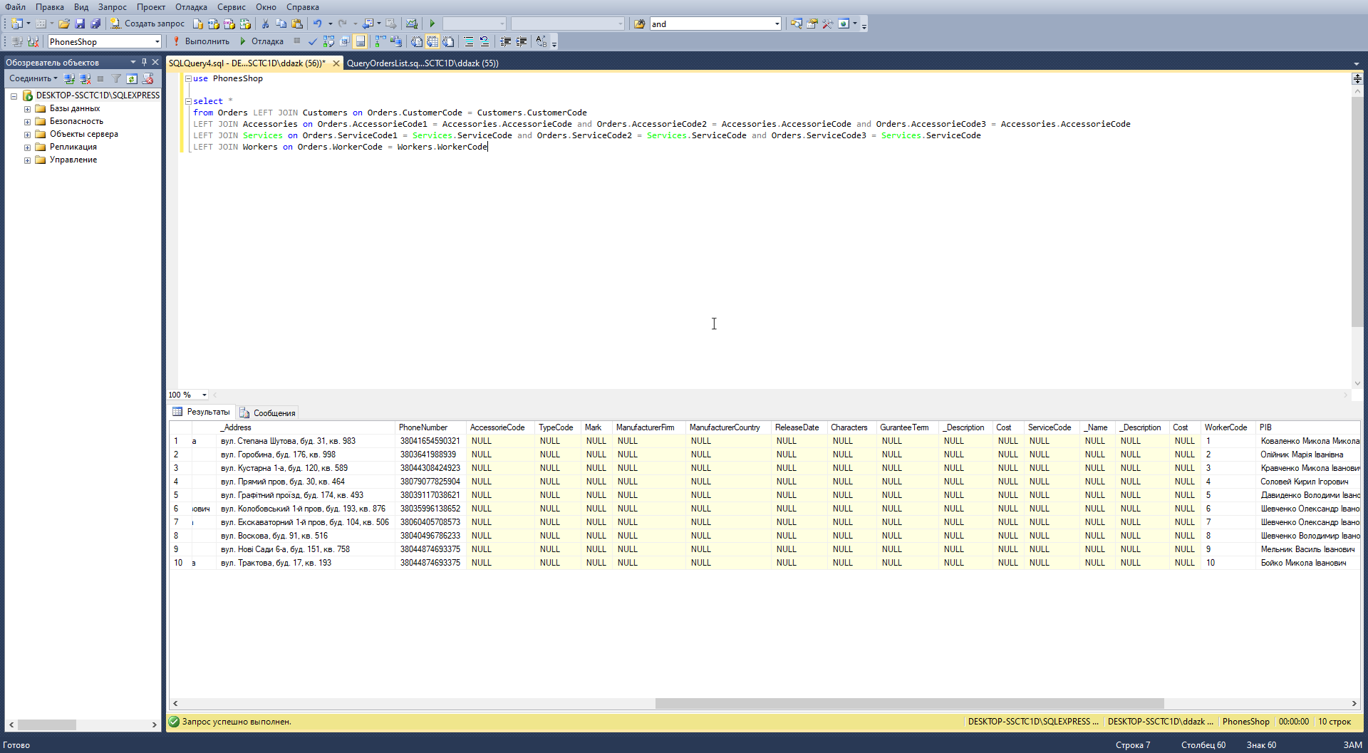The image size is (1368, 753).
Task: Open the Отладка menu
Action: click(x=191, y=6)
